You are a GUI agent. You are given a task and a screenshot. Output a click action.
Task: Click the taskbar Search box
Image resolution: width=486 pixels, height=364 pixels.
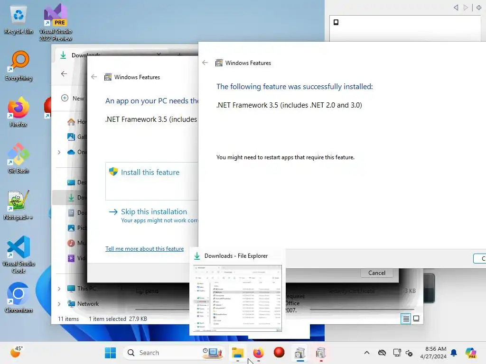click(174, 353)
